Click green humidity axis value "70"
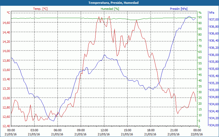 pyautogui.click(x=200, y=46)
